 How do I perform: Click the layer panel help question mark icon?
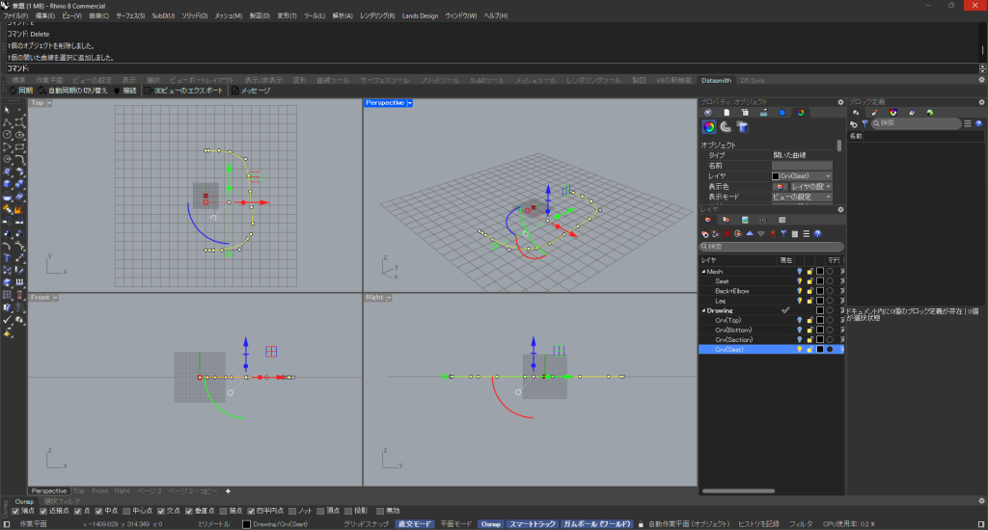pyautogui.click(x=817, y=233)
